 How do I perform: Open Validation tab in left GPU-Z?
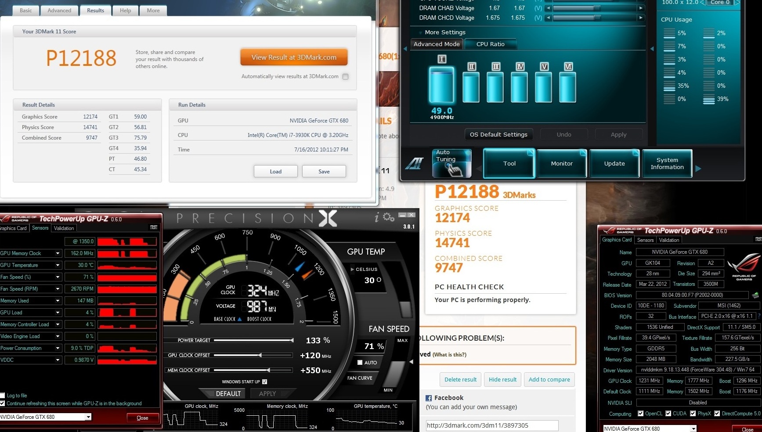pyautogui.click(x=64, y=228)
